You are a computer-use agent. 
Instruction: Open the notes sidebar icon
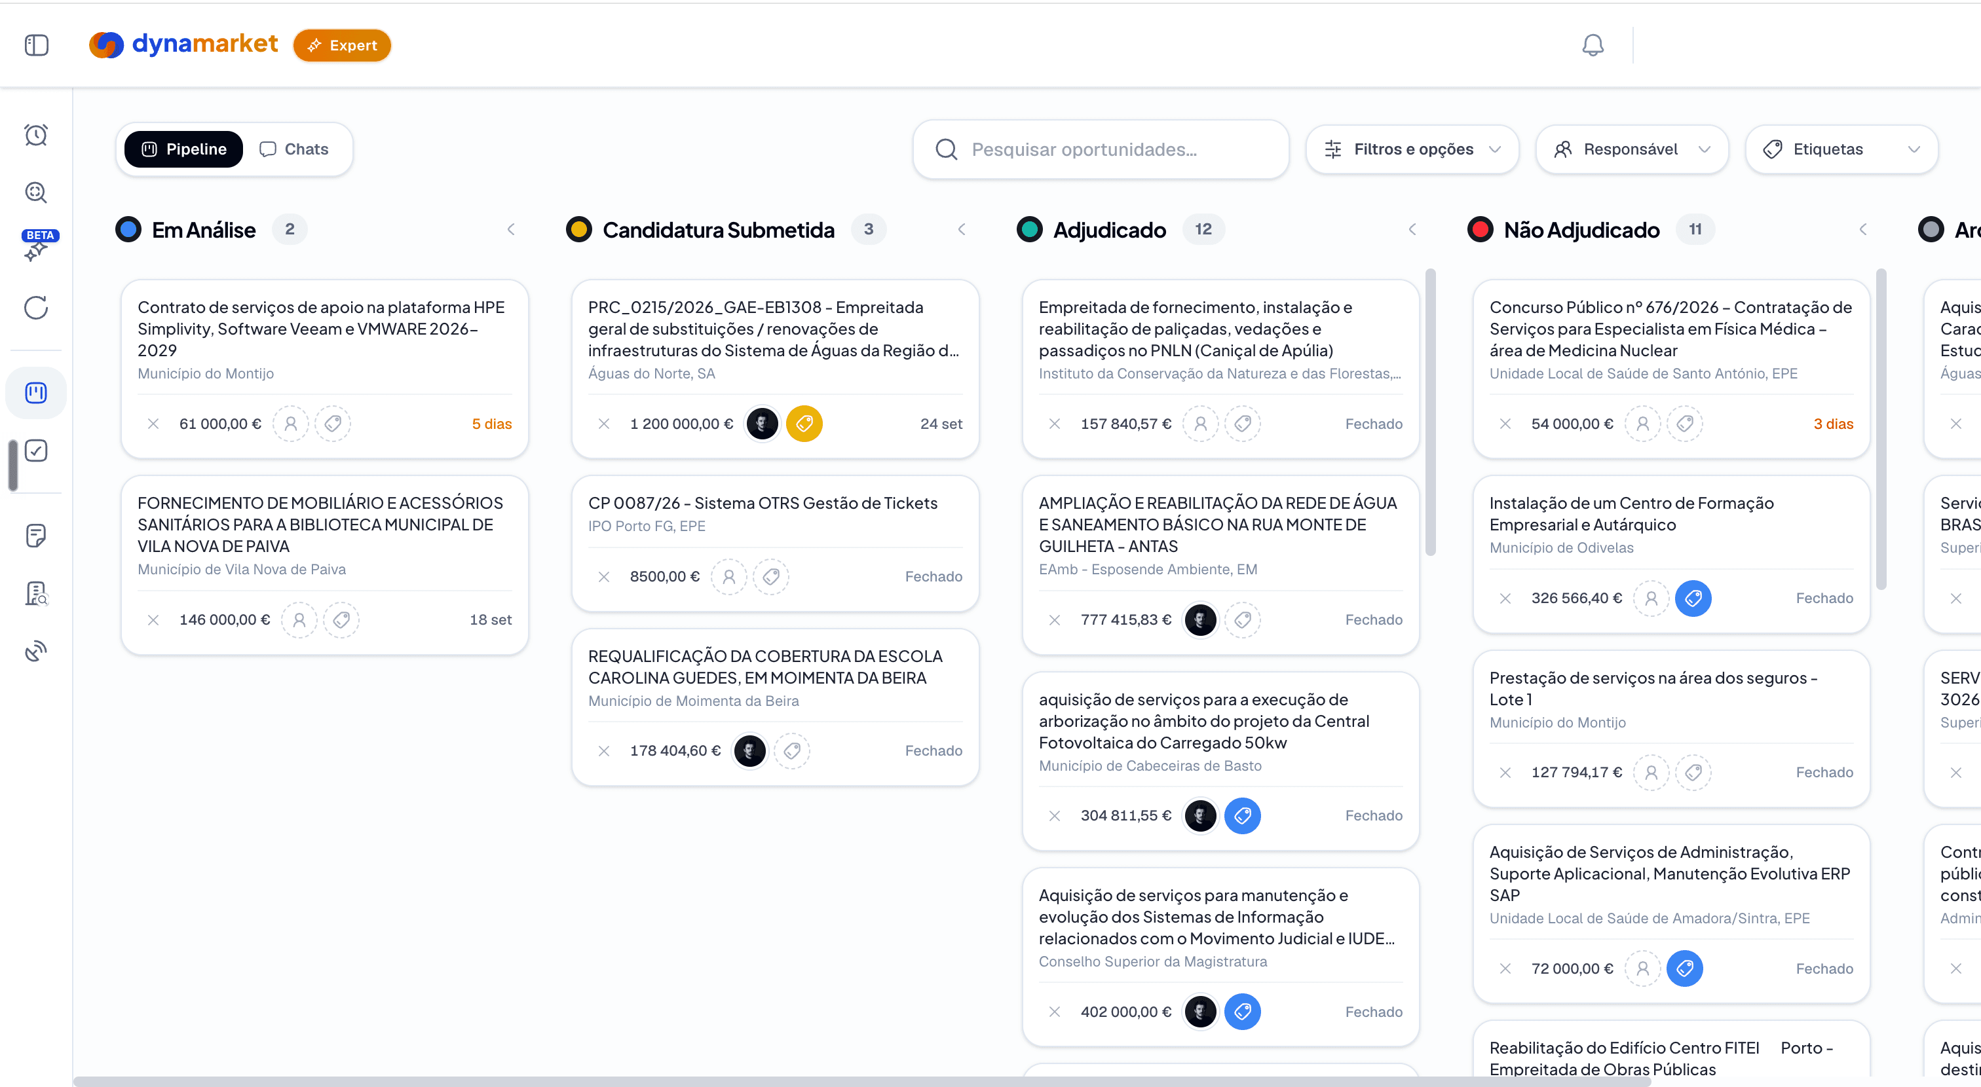tap(36, 535)
